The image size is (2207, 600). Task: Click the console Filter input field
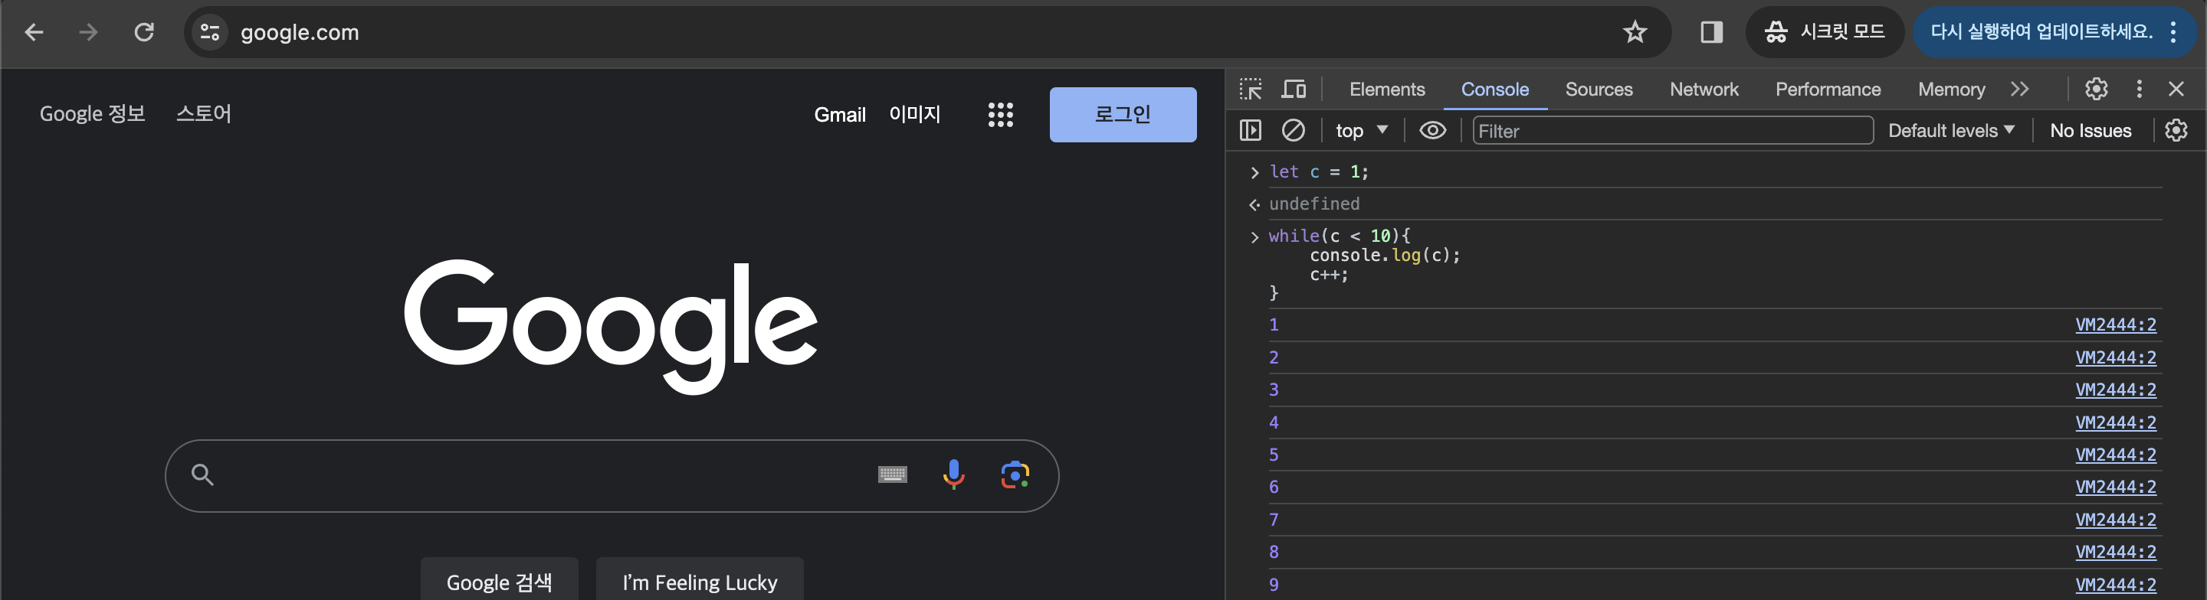1672,130
